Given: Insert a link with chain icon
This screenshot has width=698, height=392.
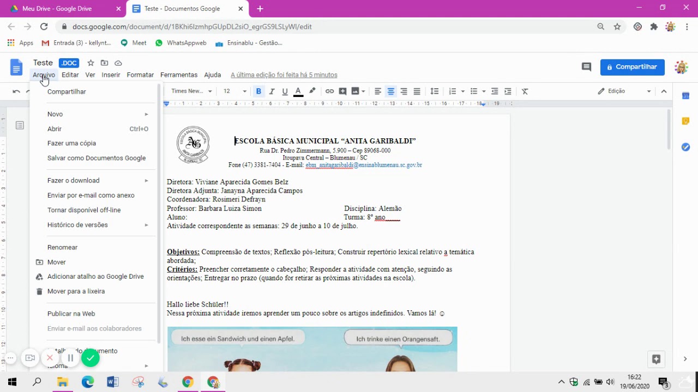Looking at the screenshot, I should pos(329,91).
